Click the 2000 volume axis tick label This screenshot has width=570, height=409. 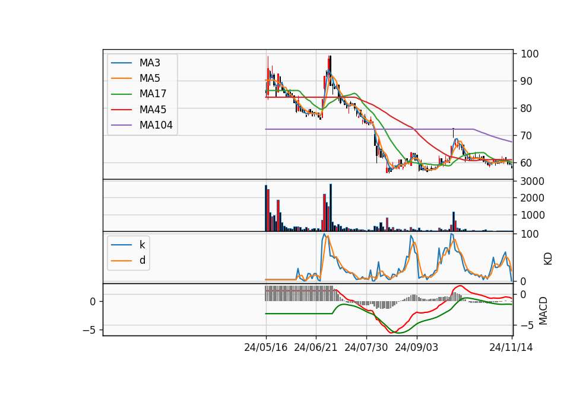[533, 198]
